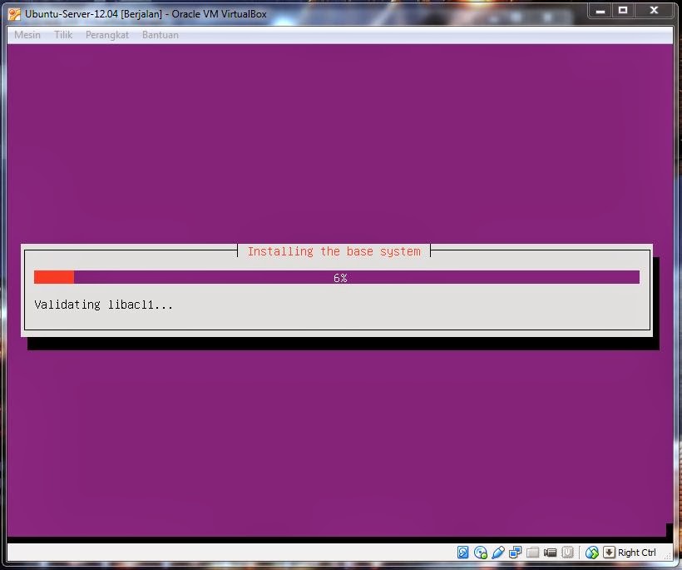Click the CPU virtualization status icon
Image resolution: width=682 pixels, height=570 pixels.
click(x=567, y=553)
